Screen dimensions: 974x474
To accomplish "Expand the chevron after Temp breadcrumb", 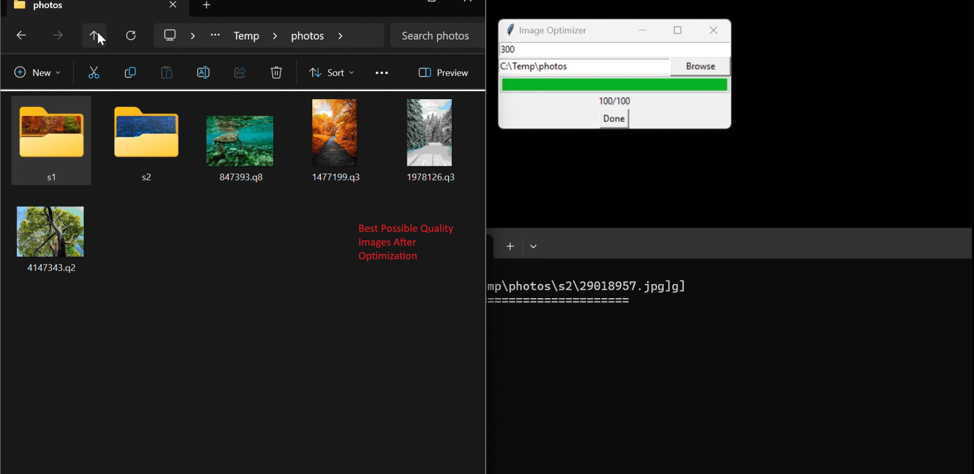I will [275, 36].
